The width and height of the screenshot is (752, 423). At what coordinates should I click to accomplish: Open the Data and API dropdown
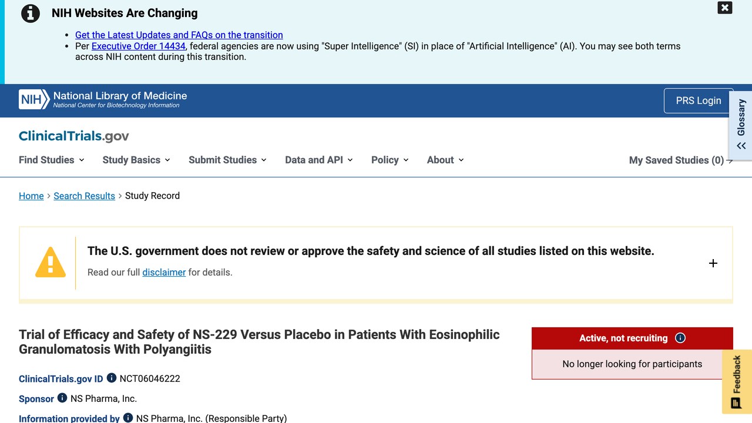[x=319, y=160]
